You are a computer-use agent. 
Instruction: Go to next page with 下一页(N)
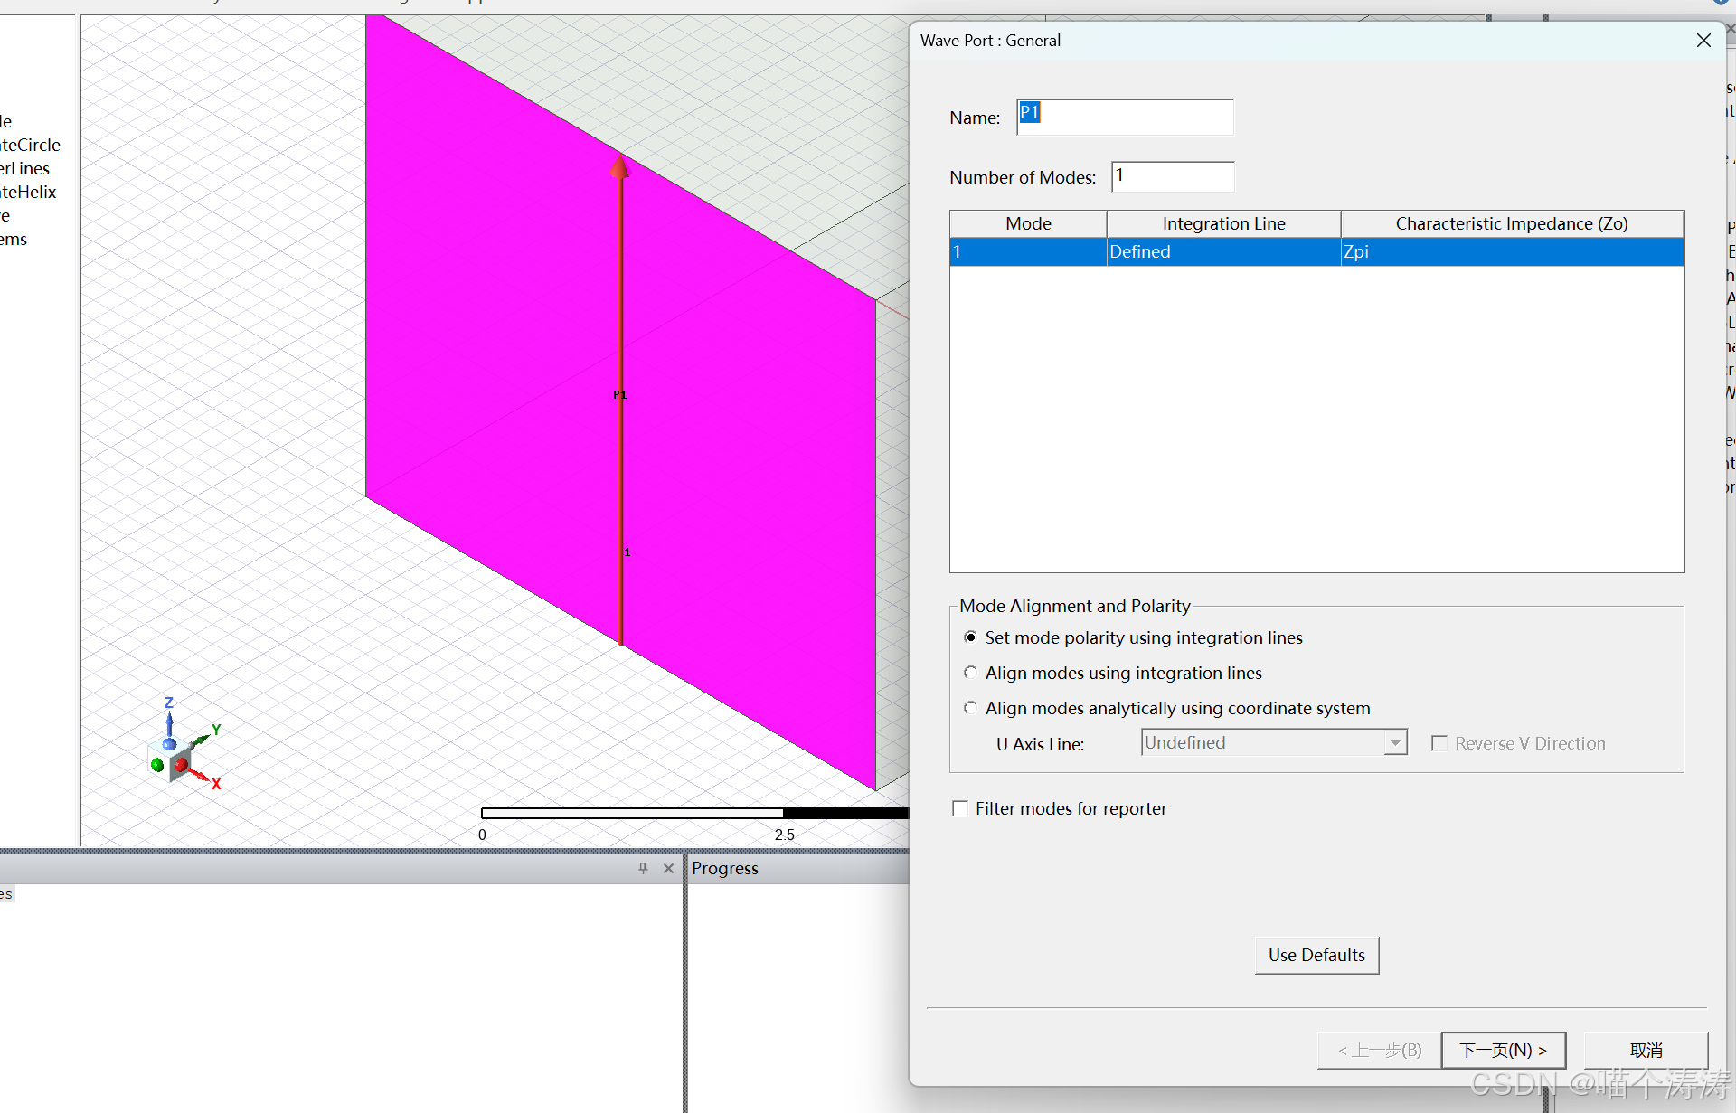(1503, 1050)
